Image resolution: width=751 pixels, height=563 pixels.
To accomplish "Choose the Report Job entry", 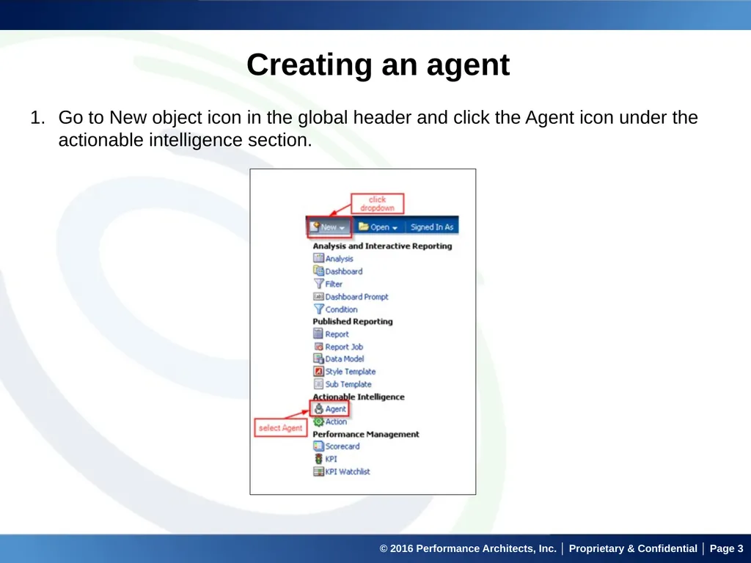I will pyautogui.click(x=345, y=347).
